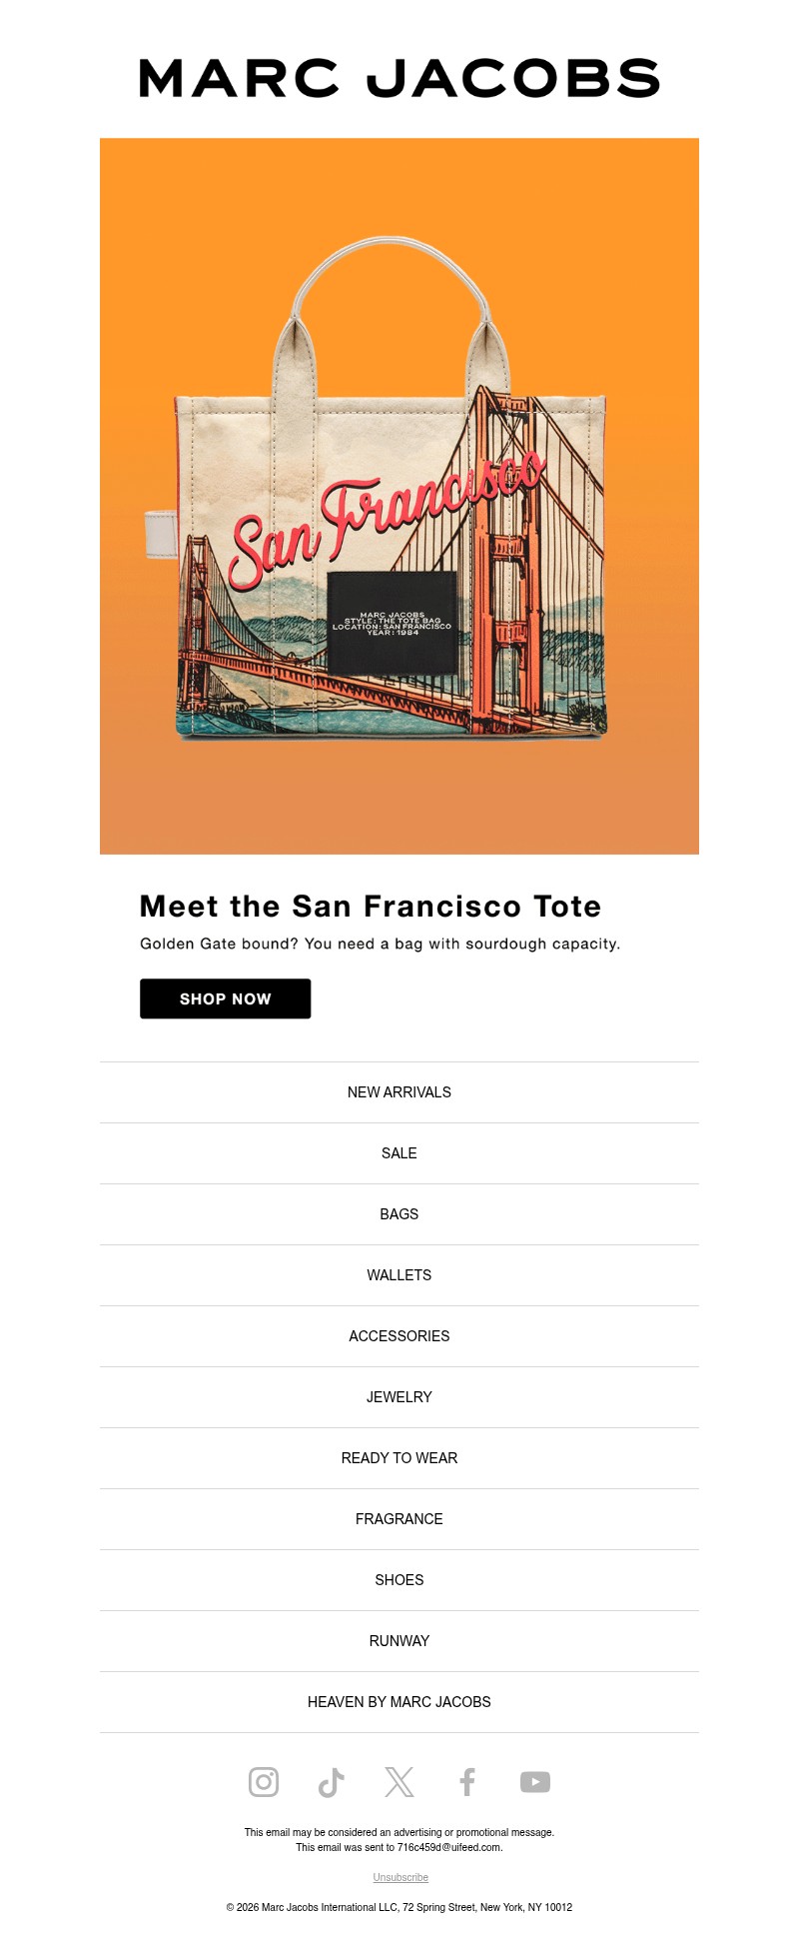Click the Marc Jacobs logo header
This screenshot has height=1943, width=799.
399,78
